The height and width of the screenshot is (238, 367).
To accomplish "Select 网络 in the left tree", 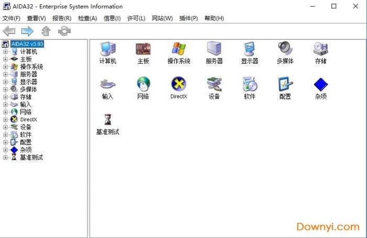I will coord(26,112).
